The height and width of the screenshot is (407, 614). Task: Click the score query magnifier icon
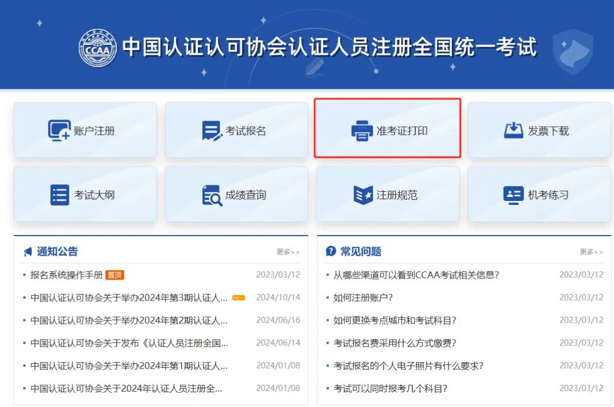(212, 195)
